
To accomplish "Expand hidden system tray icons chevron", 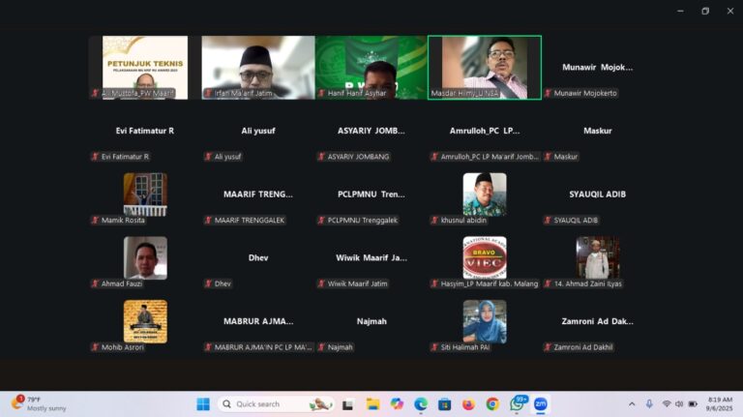I will [x=632, y=404].
